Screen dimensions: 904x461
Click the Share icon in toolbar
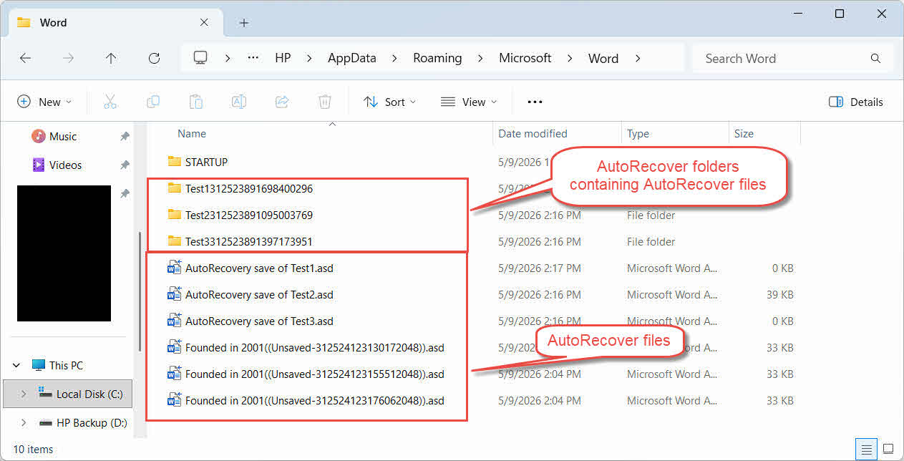281,102
